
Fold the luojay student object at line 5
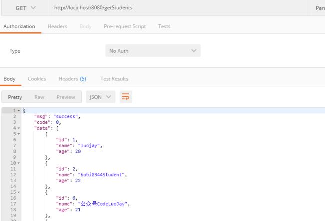(x=19, y=134)
